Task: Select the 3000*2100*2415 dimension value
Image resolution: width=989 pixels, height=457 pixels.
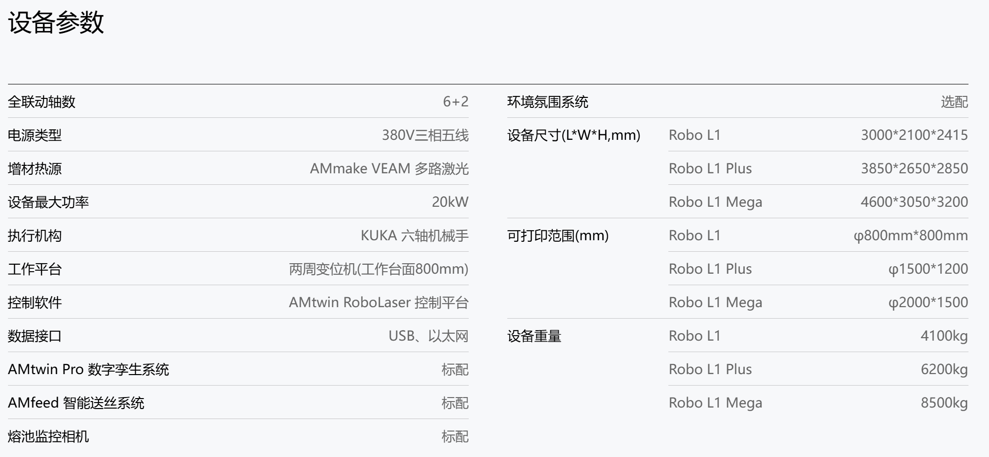Action: pyautogui.click(x=914, y=135)
